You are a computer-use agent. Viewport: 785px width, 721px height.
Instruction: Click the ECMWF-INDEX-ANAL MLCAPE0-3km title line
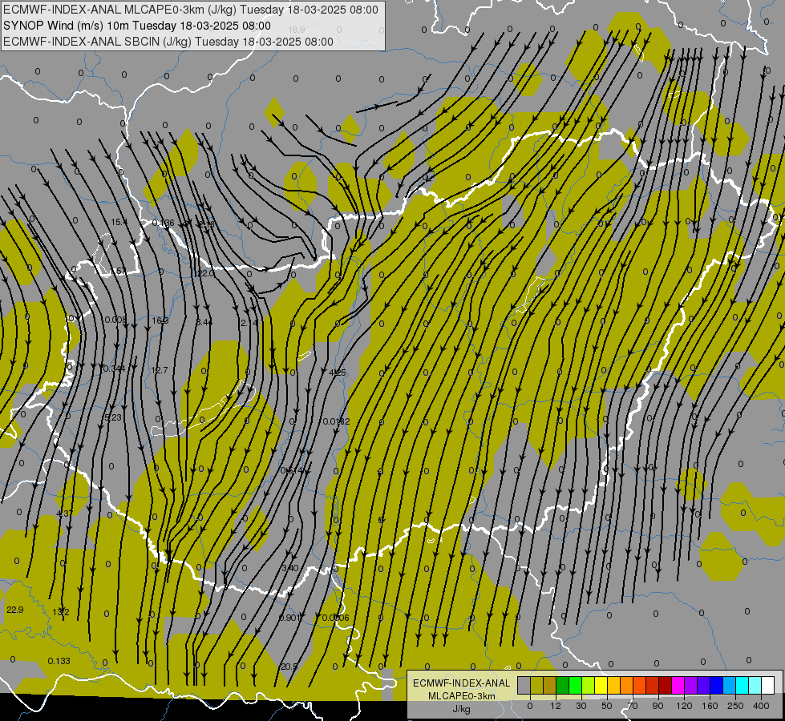tap(191, 10)
